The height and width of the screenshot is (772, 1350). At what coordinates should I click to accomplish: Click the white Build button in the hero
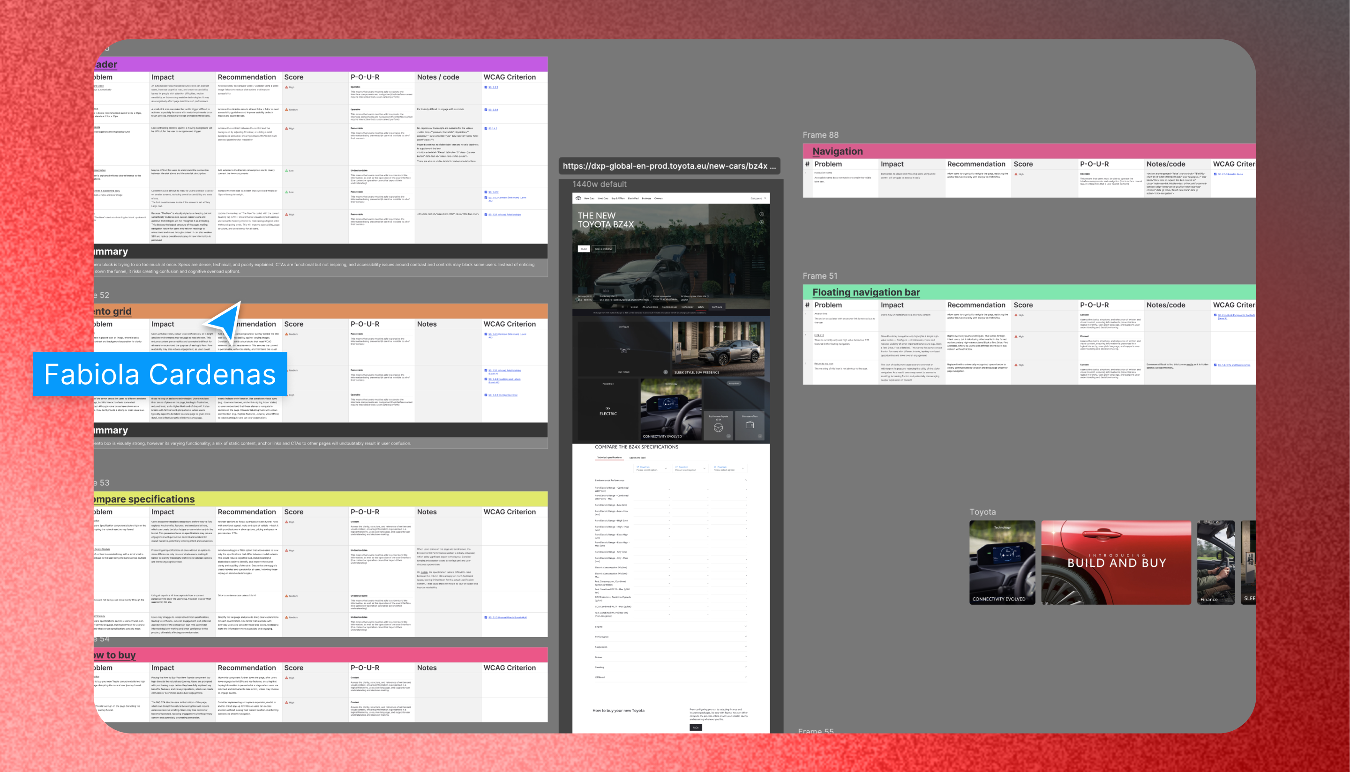pyautogui.click(x=584, y=249)
